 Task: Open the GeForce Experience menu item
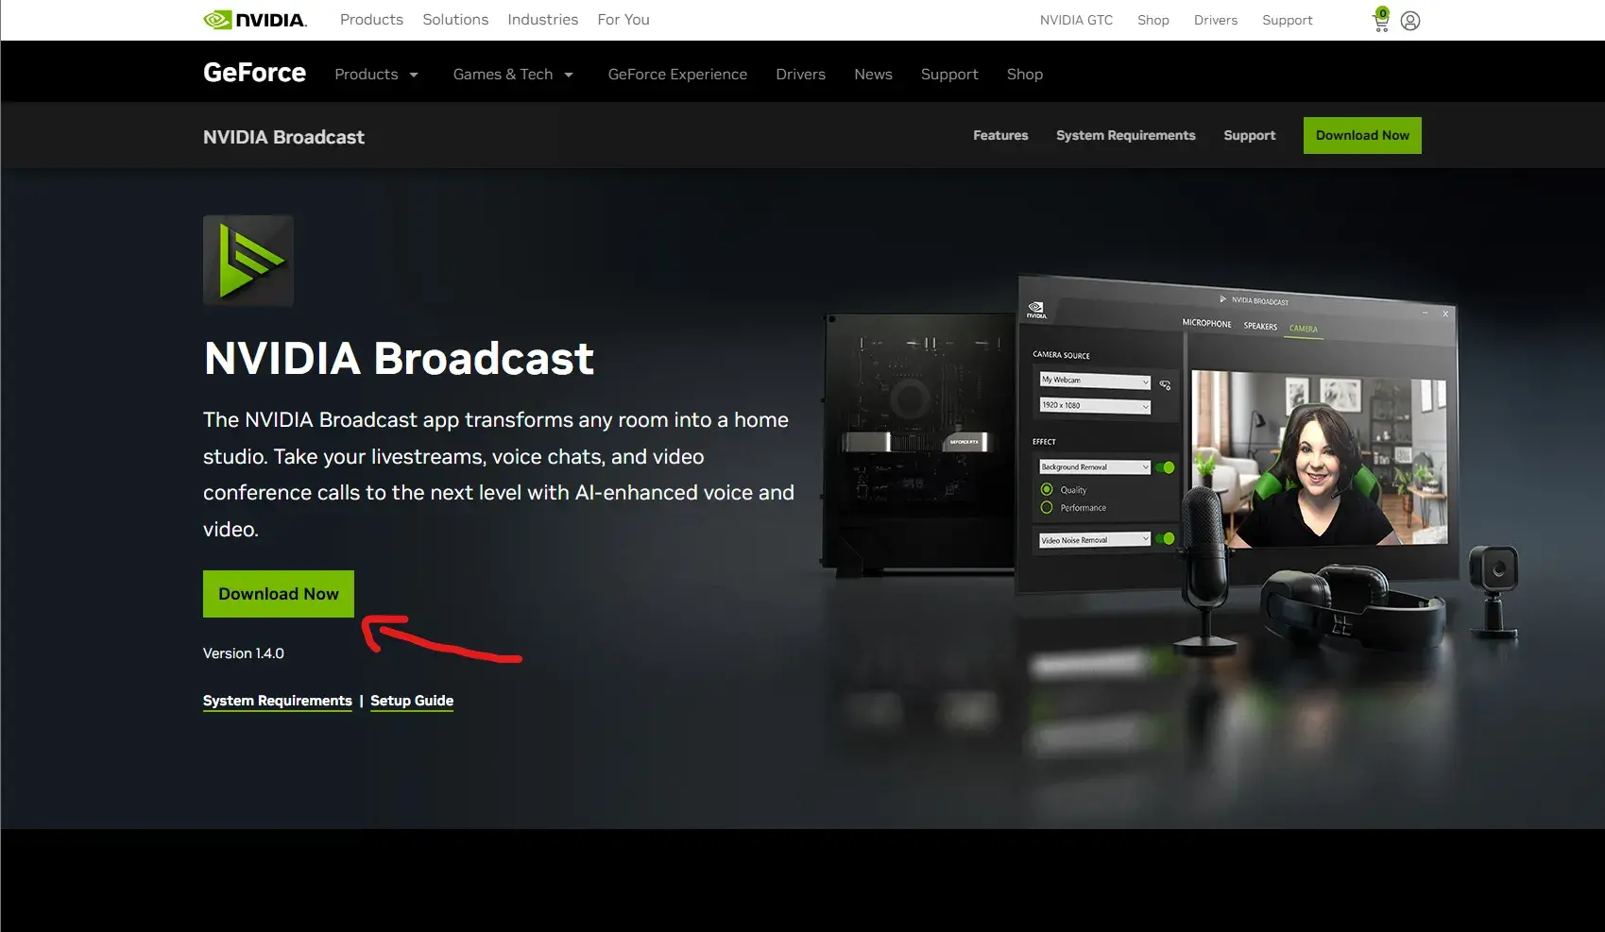point(677,75)
